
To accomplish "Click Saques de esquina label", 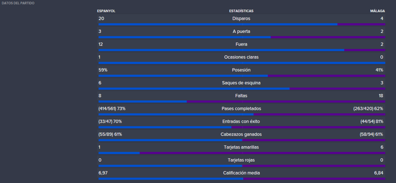I will [x=241, y=83].
